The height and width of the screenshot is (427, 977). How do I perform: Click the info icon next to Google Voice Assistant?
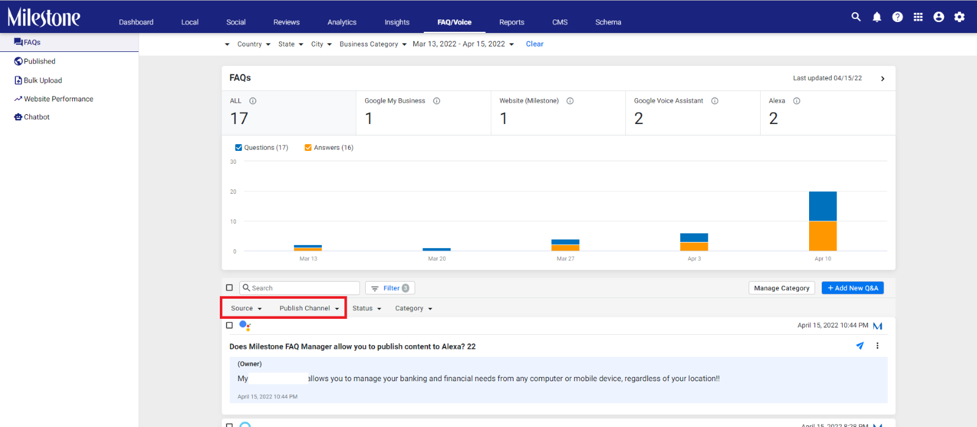coord(715,101)
